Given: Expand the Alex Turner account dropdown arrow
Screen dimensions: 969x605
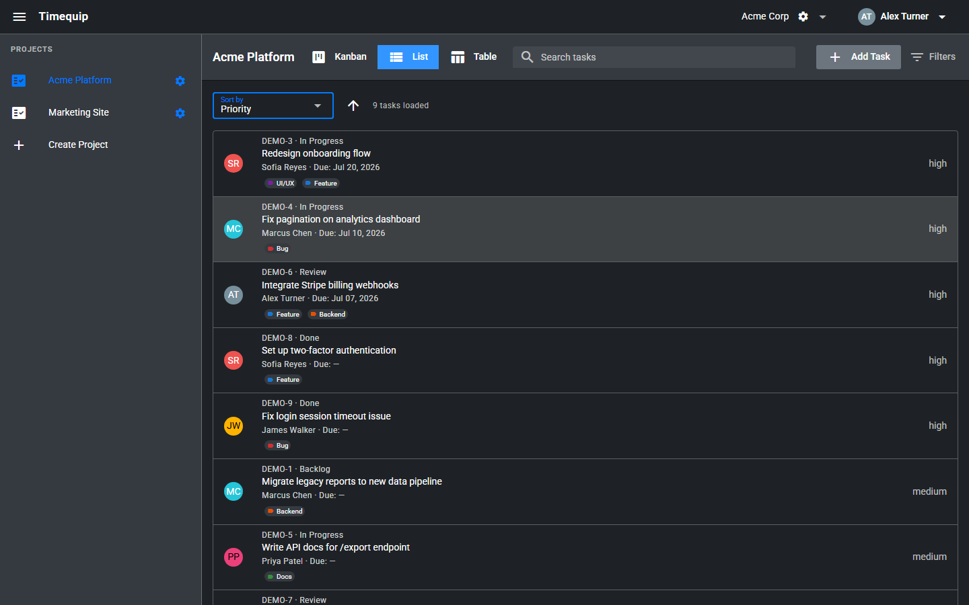Looking at the screenshot, I should [x=942, y=17].
